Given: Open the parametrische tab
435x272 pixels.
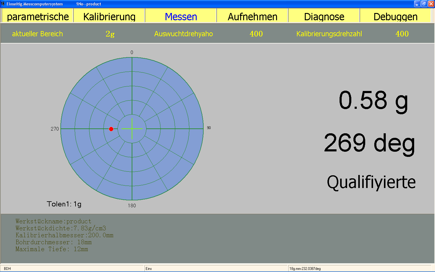Looking at the screenshot, I should pyautogui.click(x=37, y=16).
